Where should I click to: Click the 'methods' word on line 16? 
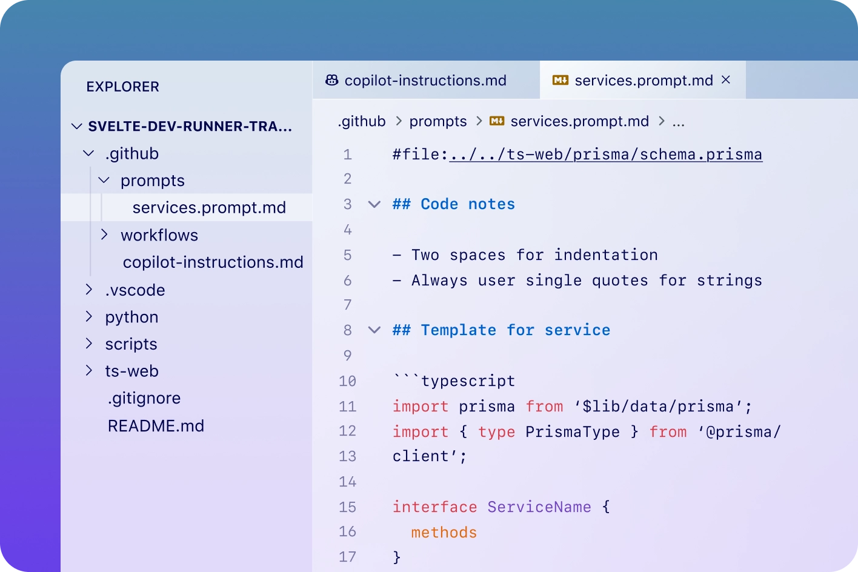click(444, 533)
